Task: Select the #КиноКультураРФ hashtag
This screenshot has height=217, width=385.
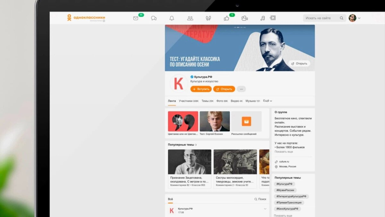Action: 287,209
